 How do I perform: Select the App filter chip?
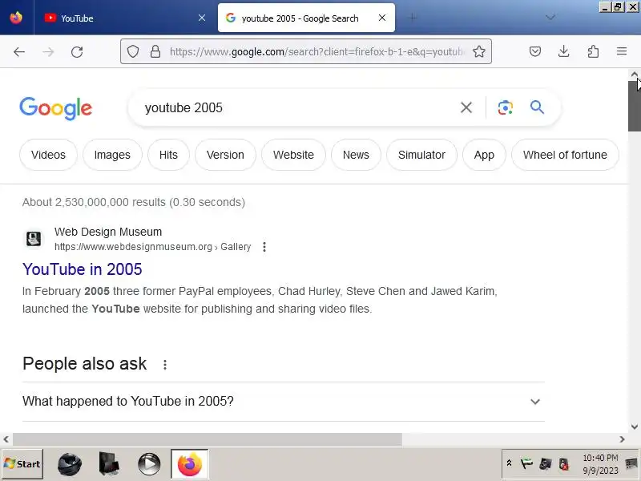tap(484, 155)
